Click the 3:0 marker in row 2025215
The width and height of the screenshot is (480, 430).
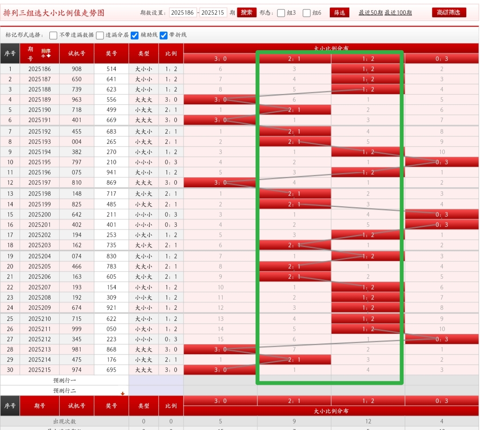click(x=220, y=370)
